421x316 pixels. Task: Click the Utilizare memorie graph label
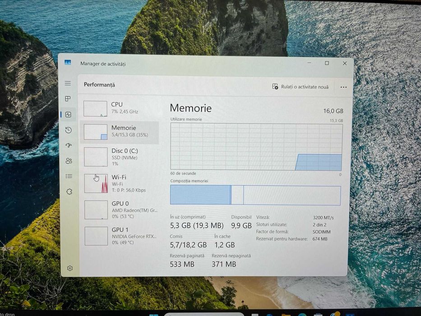point(186,119)
